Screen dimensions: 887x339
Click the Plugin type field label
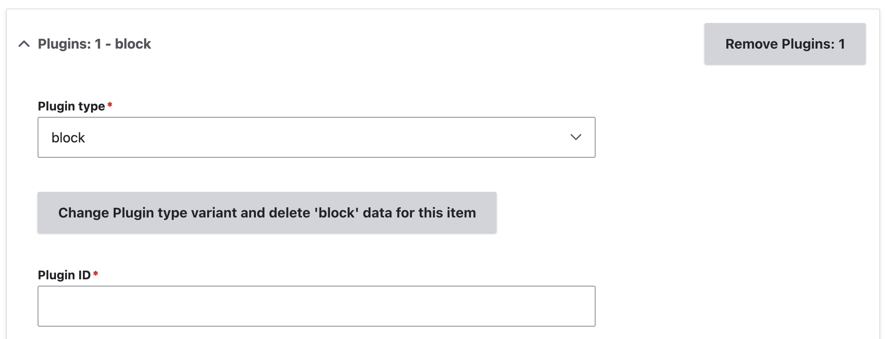pyautogui.click(x=71, y=106)
